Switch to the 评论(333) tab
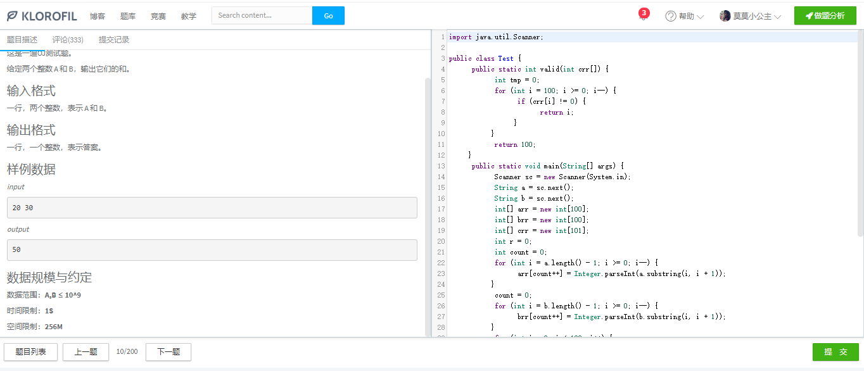 [68, 40]
